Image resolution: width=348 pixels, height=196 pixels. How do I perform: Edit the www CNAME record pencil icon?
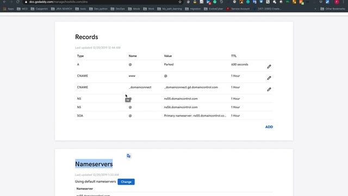click(269, 78)
